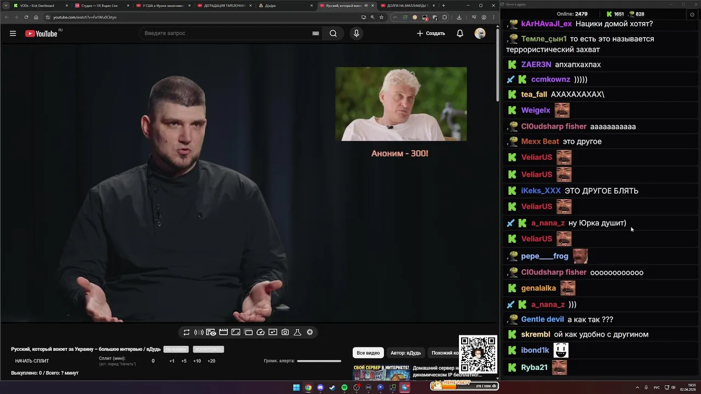Viewport: 701px width, 394px height.
Task: Open the YouTube hamburger guide menu
Action: [13, 33]
